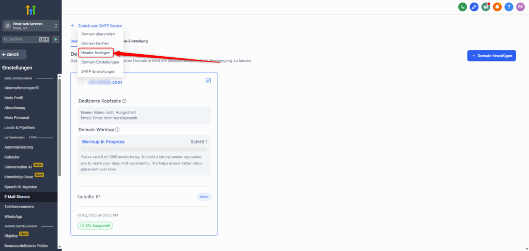Follow the Zurück zum SMTP Service link
The width and height of the screenshot is (529, 251).
tap(100, 26)
